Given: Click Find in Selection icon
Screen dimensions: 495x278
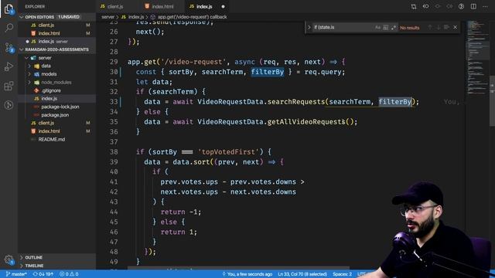Looking at the screenshot, I should tap(446, 28).
